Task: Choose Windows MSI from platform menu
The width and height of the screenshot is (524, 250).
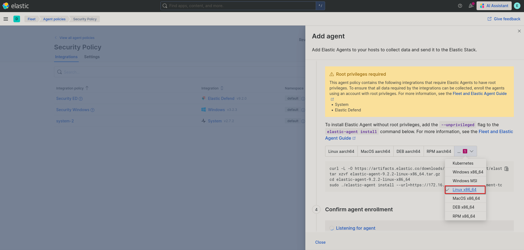Action: [466, 181]
